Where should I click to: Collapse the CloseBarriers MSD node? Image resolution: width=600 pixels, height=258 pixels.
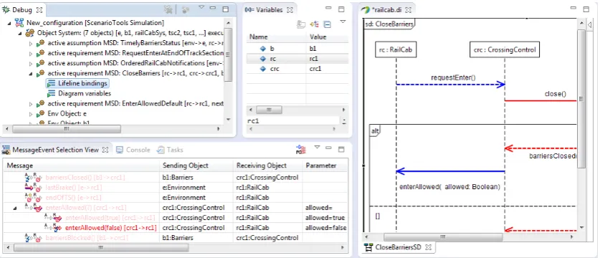point(31,74)
